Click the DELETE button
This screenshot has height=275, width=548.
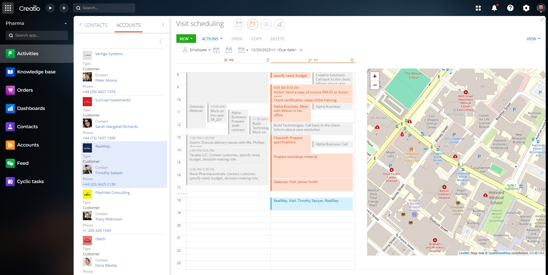coord(277,39)
